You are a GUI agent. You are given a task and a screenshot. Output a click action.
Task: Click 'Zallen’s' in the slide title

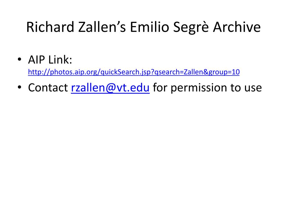point(102,27)
